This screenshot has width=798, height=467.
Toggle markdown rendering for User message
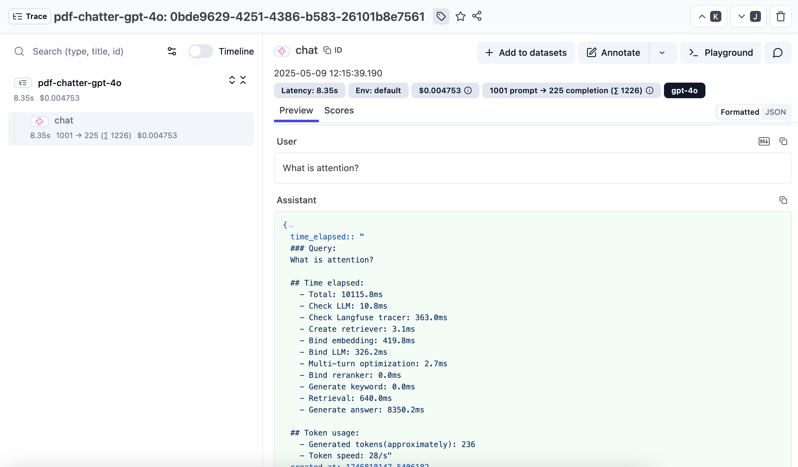(x=764, y=142)
